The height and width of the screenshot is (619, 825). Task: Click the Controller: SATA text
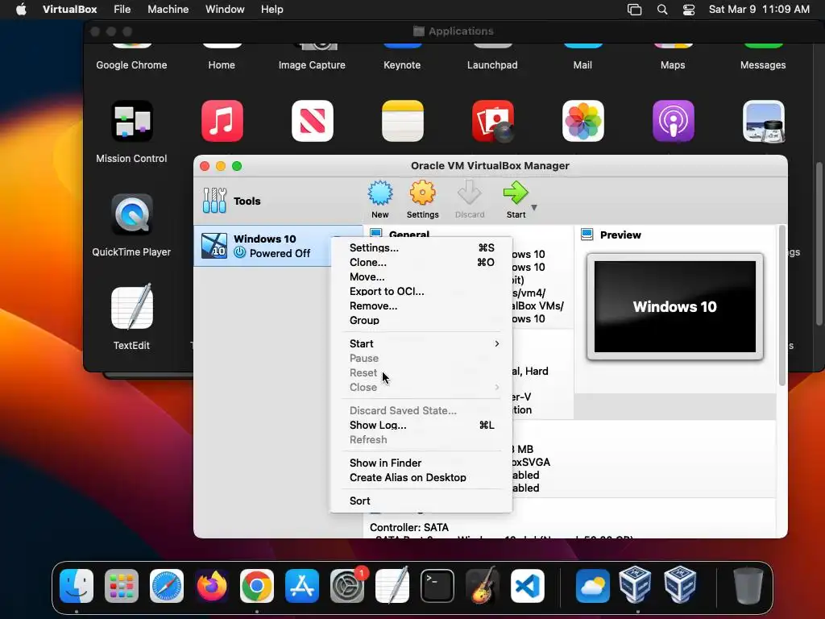pos(408,527)
